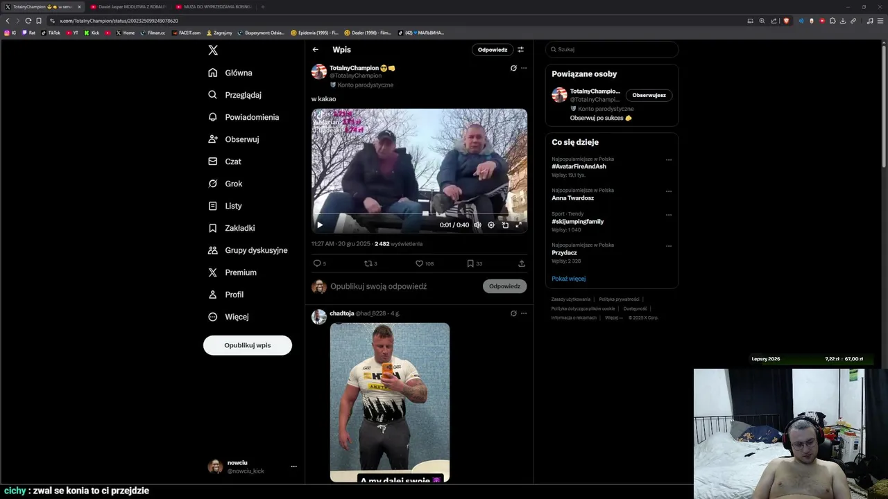
Task: Open Listy in the sidebar
Action: coord(225,206)
